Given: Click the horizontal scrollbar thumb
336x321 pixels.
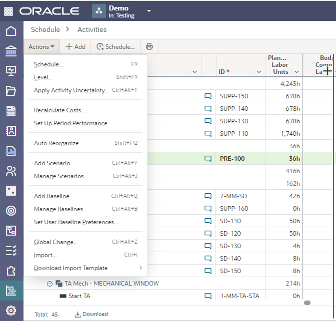Looking at the screenshot, I should coord(307,303).
